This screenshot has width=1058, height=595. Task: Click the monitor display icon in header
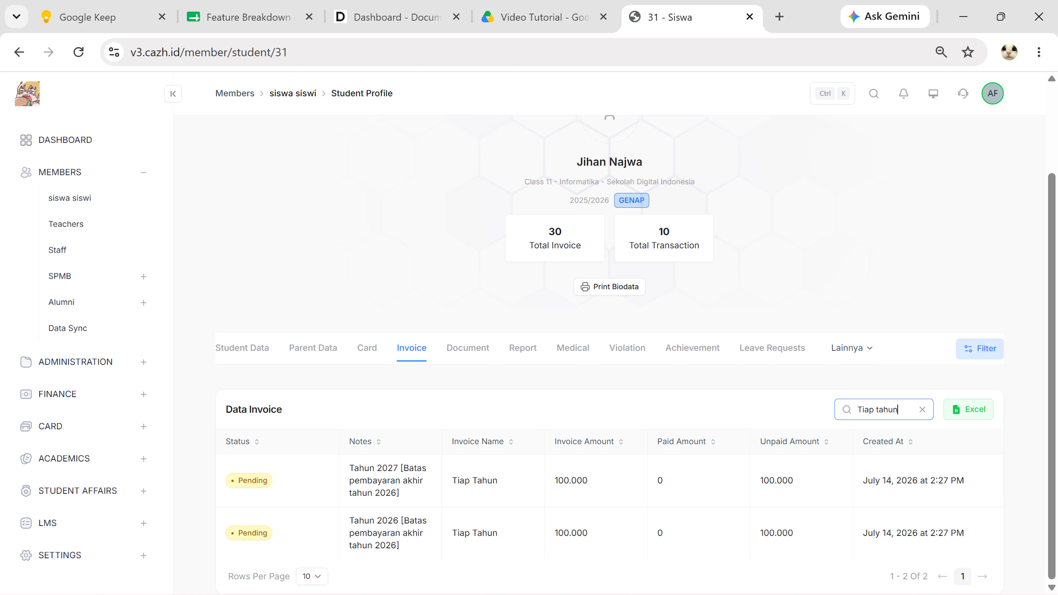(x=933, y=94)
